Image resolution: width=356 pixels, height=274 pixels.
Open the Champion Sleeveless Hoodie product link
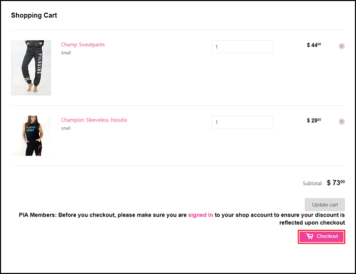coord(94,120)
